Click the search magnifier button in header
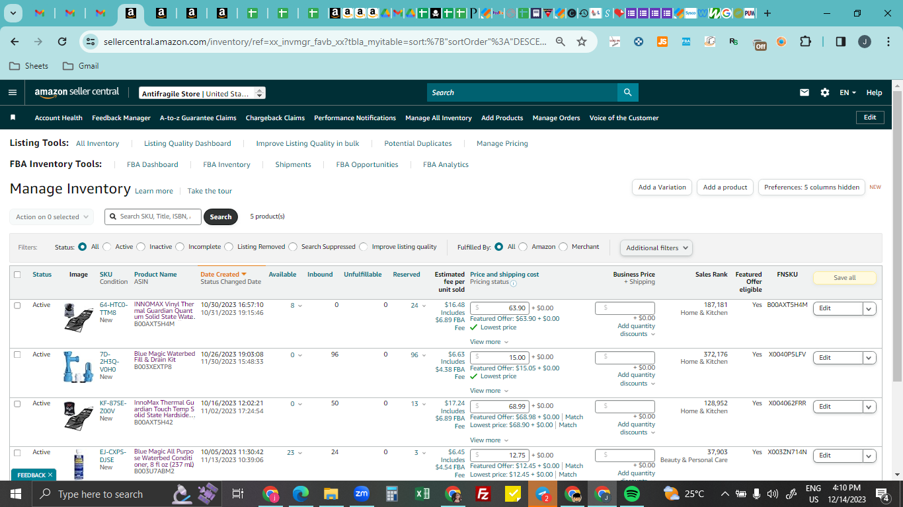This screenshot has height=507, width=903. pos(627,92)
